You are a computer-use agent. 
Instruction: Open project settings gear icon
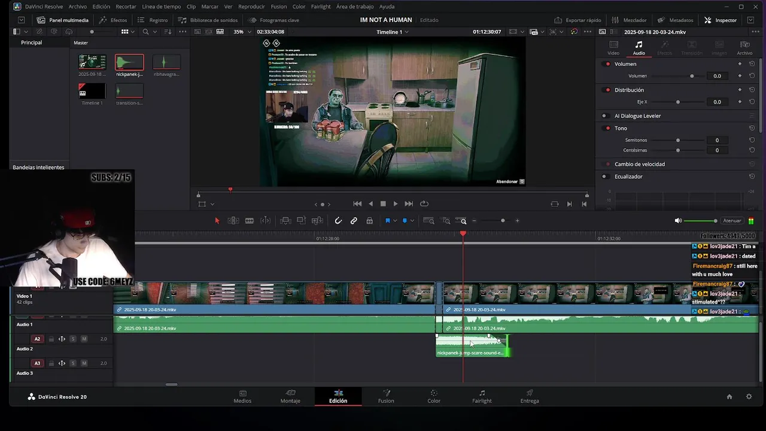pyautogui.click(x=749, y=396)
